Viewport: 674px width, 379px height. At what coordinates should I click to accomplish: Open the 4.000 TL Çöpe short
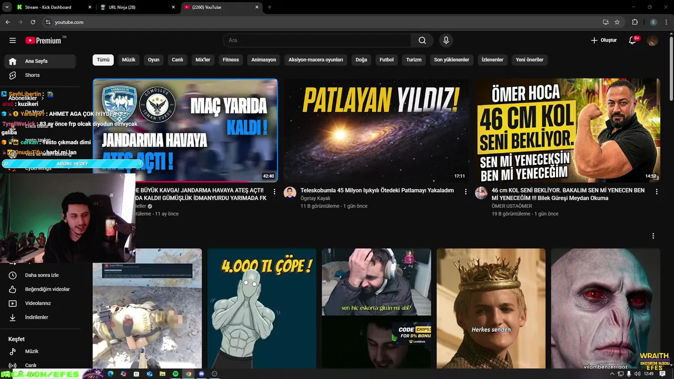click(262, 308)
